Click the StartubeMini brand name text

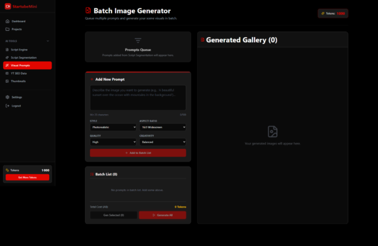click(x=25, y=6)
